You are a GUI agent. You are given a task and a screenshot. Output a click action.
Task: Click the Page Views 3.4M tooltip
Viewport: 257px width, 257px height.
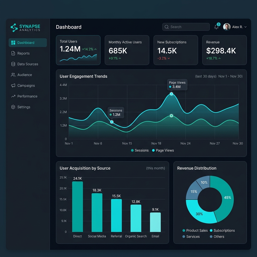[x=177, y=85]
